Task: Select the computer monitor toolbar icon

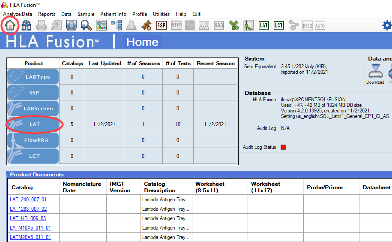Action: (71, 25)
